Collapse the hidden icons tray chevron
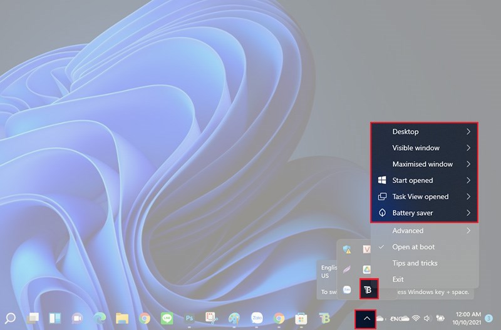 pos(367,318)
